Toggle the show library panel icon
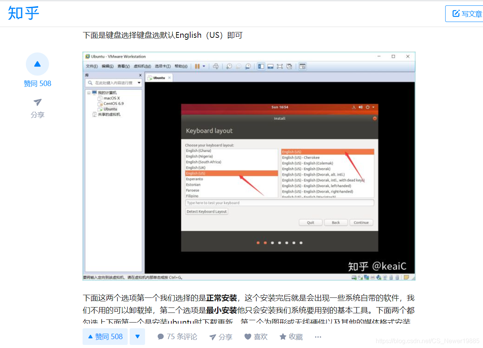 coord(261,66)
